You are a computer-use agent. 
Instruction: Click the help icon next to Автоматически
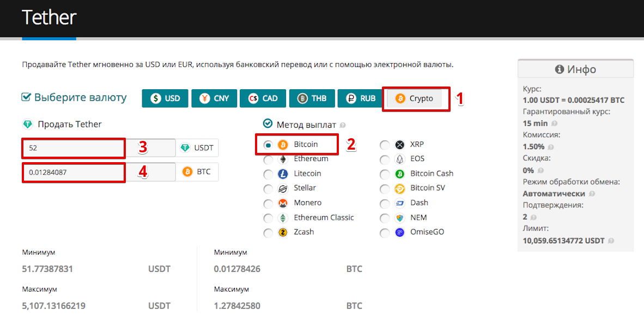(591, 194)
